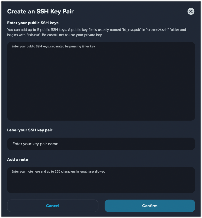This screenshot has height=218, width=202.
Task: Click into the note text area
Action: pyautogui.click(x=101, y=180)
